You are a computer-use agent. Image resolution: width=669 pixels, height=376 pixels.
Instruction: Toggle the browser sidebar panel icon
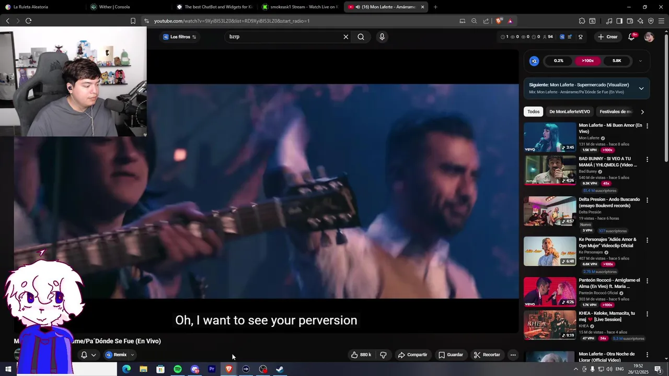coord(619,21)
